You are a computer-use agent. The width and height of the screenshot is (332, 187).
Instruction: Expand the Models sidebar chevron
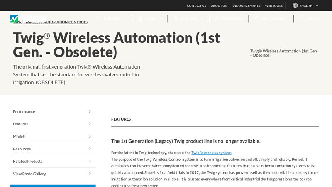(90, 136)
